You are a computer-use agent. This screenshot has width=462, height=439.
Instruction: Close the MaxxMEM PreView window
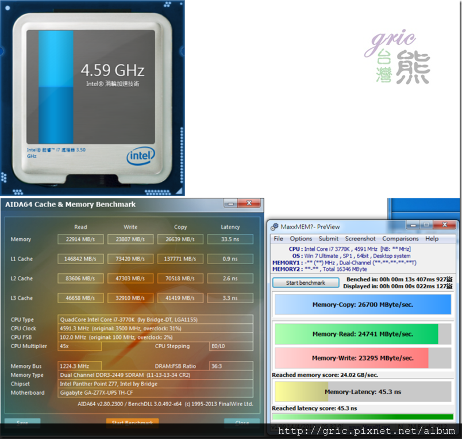click(x=445, y=225)
